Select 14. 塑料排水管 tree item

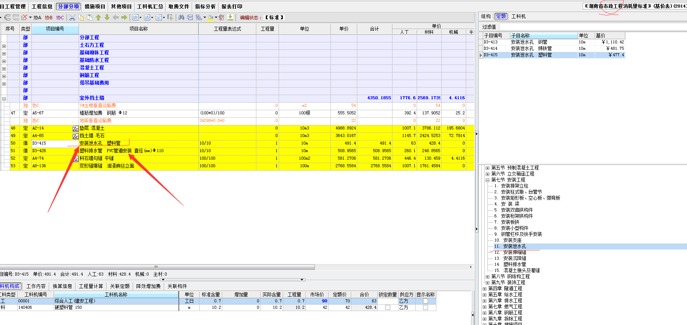(510, 265)
